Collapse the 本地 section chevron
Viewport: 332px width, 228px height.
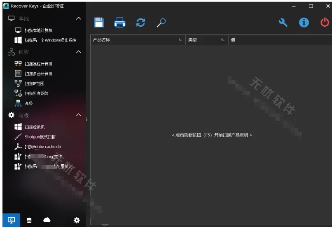[79, 18]
